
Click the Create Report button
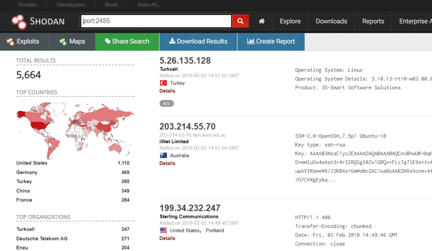(x=271, y=42)
